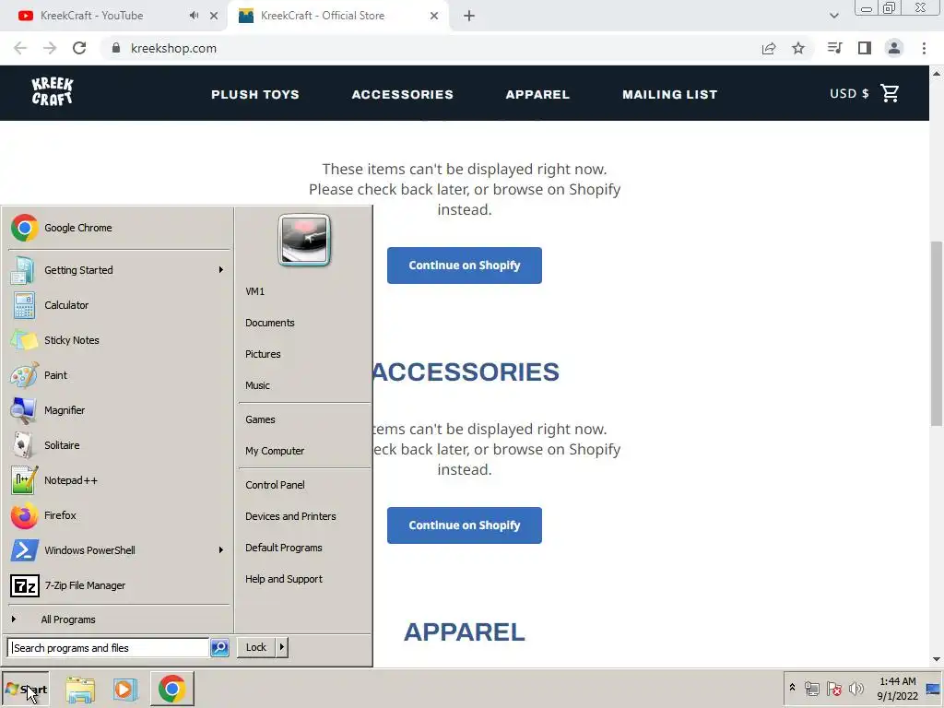Screen dimensions: 944x708
Task: Open Help and Support
Action: pyautogui.click(x=304, y=579)
